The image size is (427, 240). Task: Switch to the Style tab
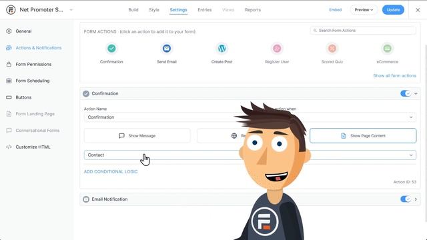154,10
